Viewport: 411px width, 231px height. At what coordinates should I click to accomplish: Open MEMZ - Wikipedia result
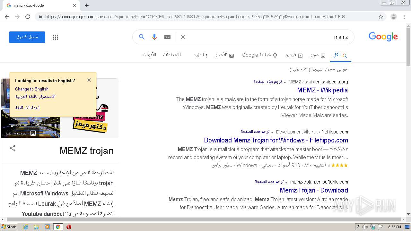click(x=322, y=90)
